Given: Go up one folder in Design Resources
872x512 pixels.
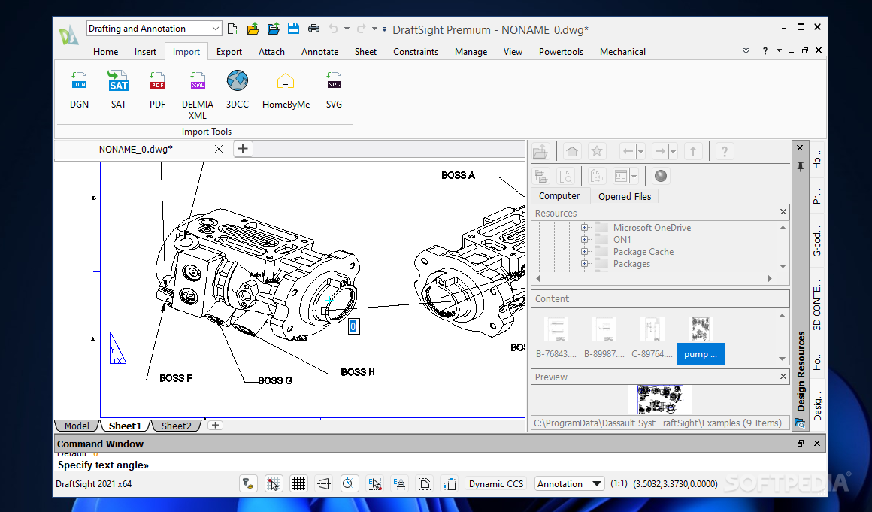Looking at the screenshot, I should [693, 151].
